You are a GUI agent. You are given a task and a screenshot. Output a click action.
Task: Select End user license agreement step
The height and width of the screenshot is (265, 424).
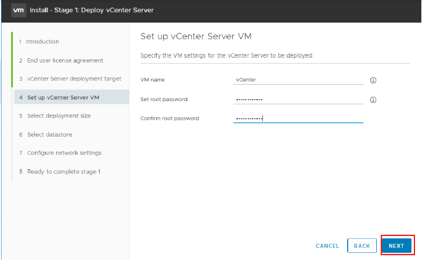[x=61, y=60]
